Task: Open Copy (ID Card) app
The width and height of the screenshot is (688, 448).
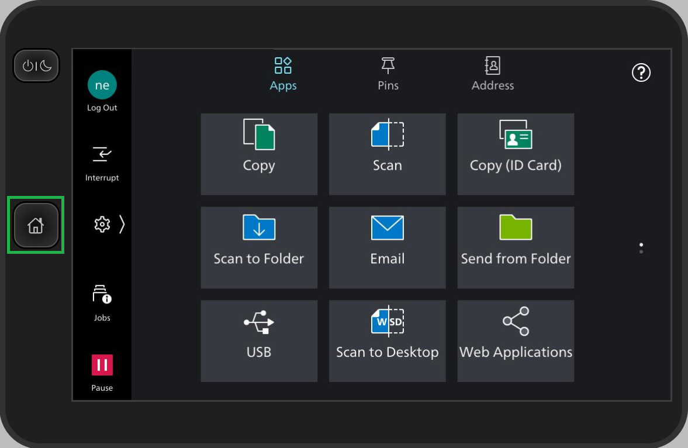Action: click(516, 154)
